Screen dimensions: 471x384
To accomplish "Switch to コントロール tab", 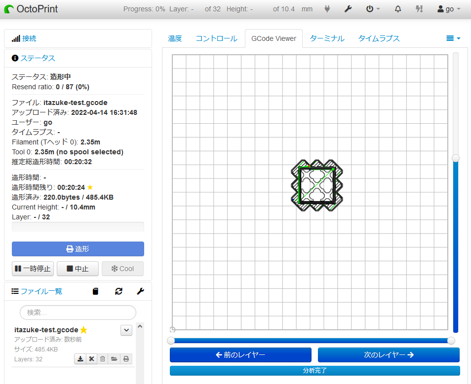I will [x=217, y=38].
